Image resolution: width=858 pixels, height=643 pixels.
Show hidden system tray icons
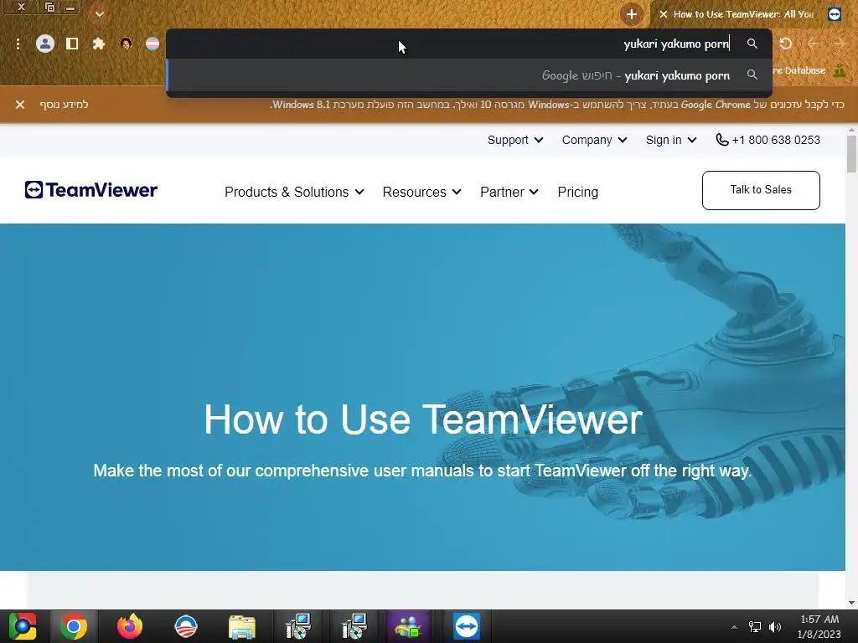click(x=734, y=627)
